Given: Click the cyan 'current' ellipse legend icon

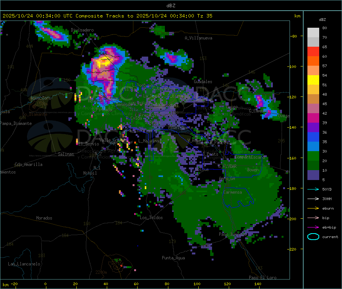Looking at the screenshot, I should tap(313, 237).
